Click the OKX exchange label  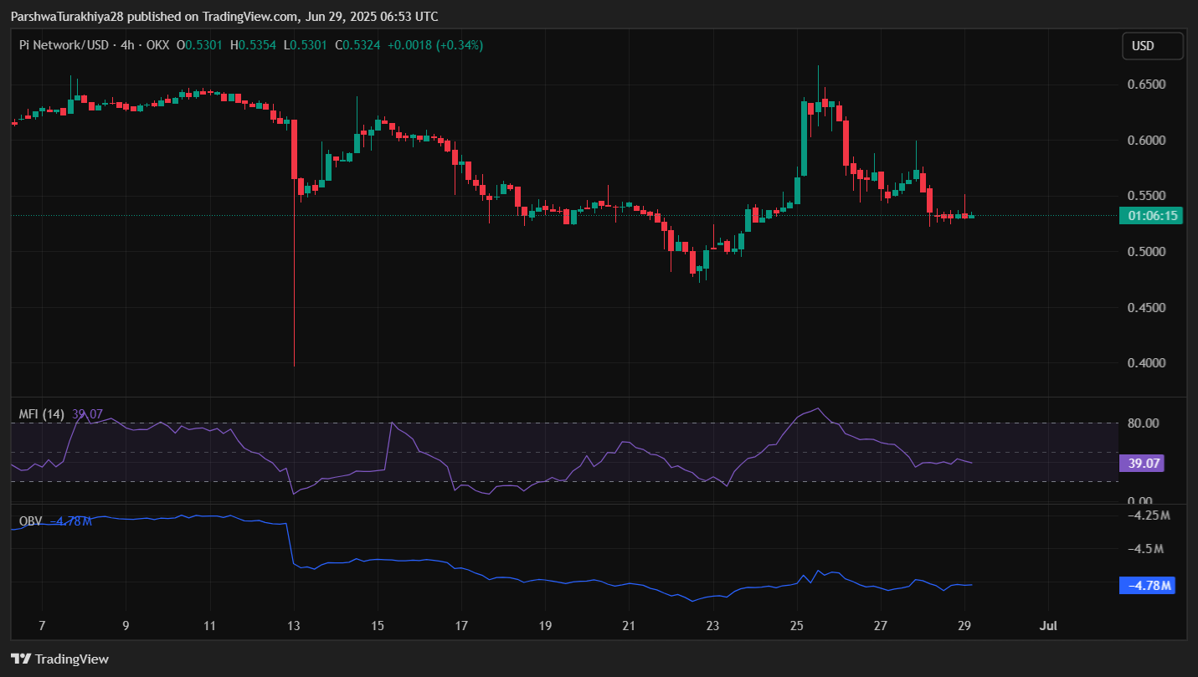[x=157, y=45]
